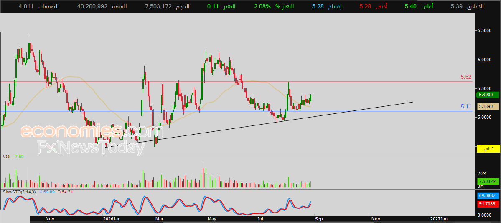501x223 pixels.
Task: Click the الصفقات trades count 4,011
Action: pyautogui.click(x=26, y=6)
